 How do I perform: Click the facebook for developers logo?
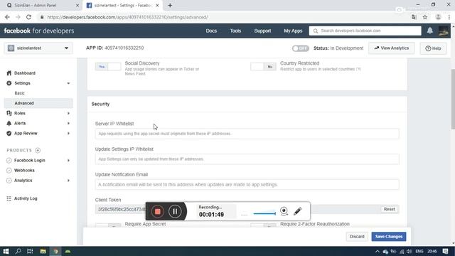(x=39, y=31)
